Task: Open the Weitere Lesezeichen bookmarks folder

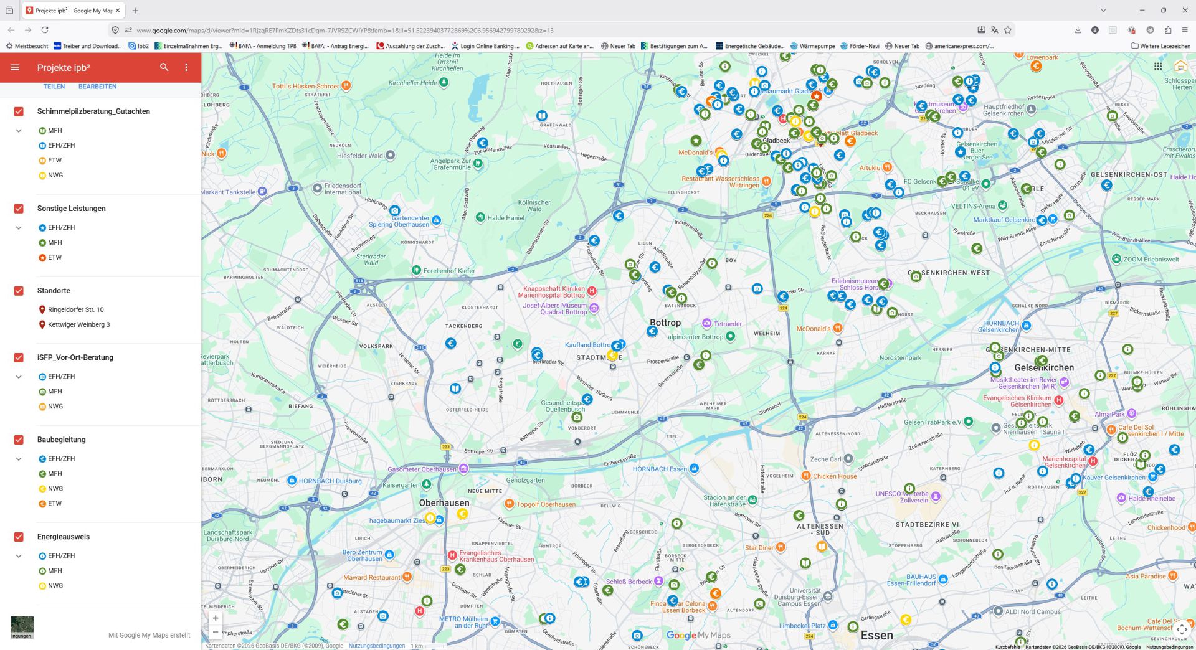Action: [1160, 46]
